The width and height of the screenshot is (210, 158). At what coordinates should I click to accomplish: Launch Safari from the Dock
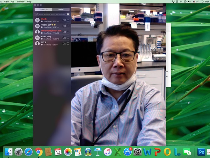28,152
